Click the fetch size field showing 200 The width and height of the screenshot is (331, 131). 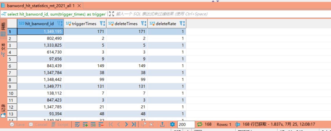click(186, 125)
